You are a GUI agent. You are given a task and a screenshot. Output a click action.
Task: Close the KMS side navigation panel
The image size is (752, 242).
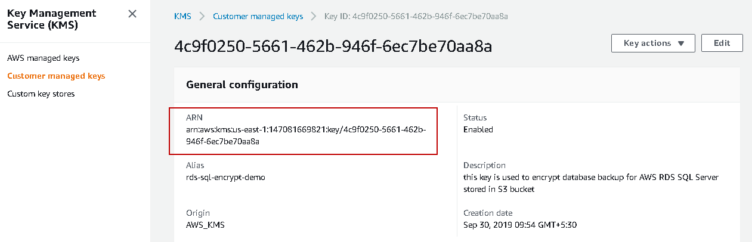132,14
